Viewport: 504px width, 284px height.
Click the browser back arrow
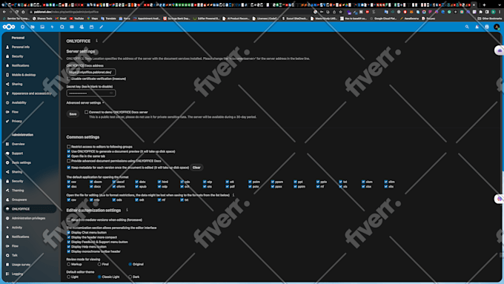tap(4, 12)
